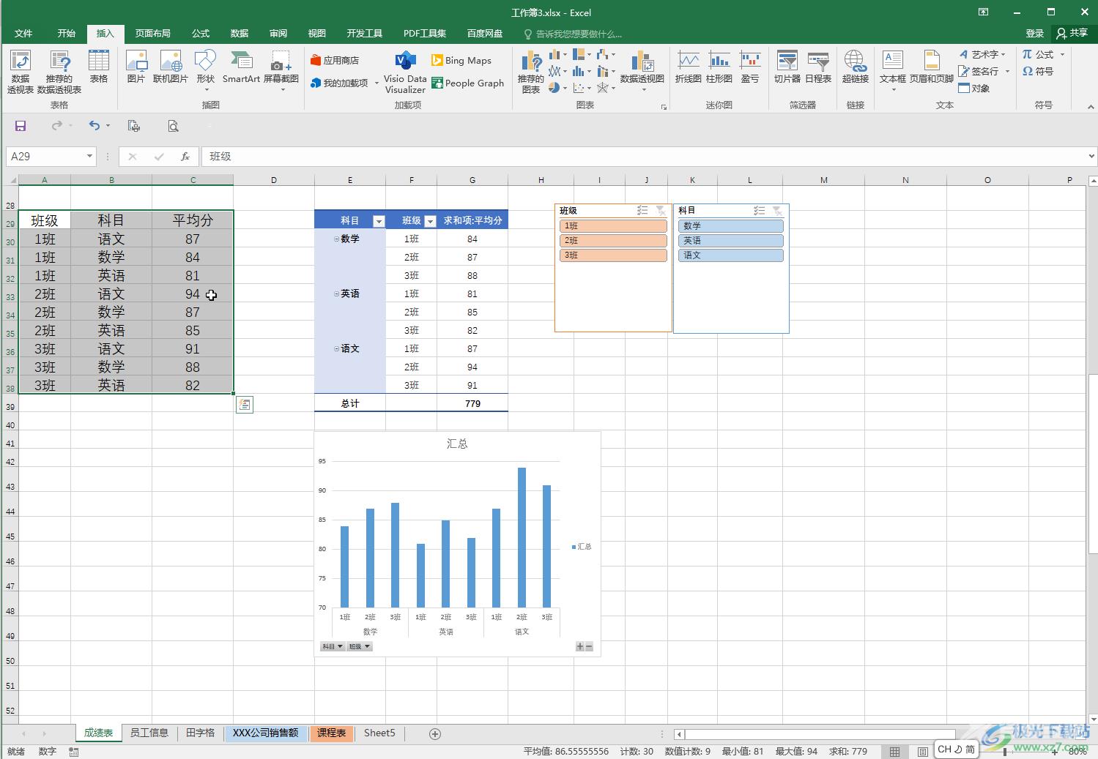Click the vertical scrollbar thumb
This screenshot has width=1098, height=759.
[x=1092, y=463]
